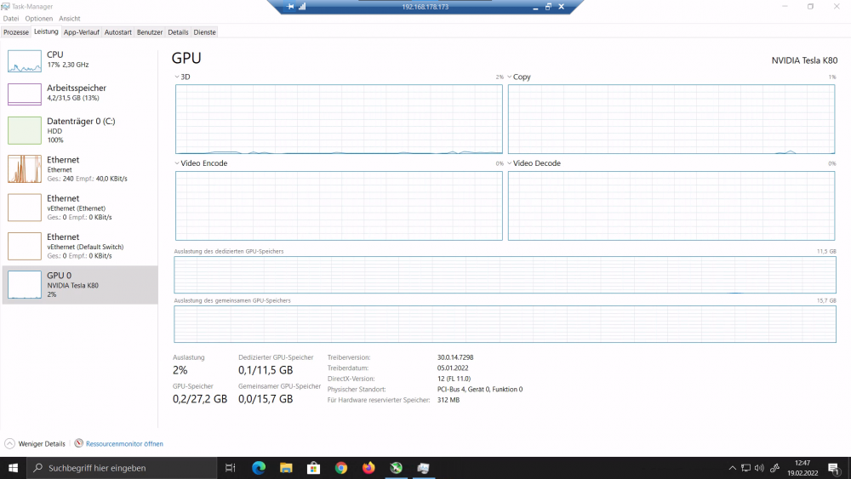Click the 0,1/11,5 GB dedicated memory value
851x479 pixels.
click(266, 370)
